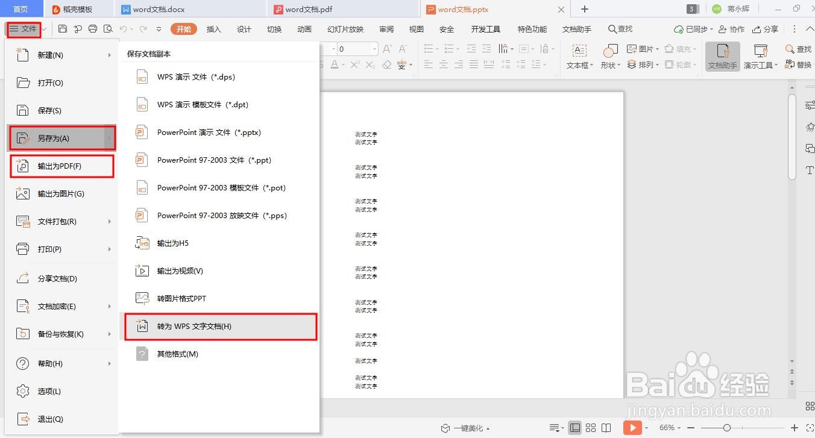Viewport: 815px width, 438px height.
Task: Choose 转为 WPS 文字文档 option
Action: click(x=221, y=326)
